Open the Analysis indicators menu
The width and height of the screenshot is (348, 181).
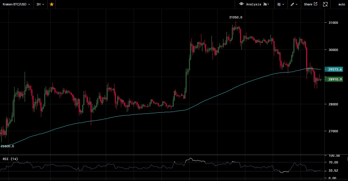point(258,4)
